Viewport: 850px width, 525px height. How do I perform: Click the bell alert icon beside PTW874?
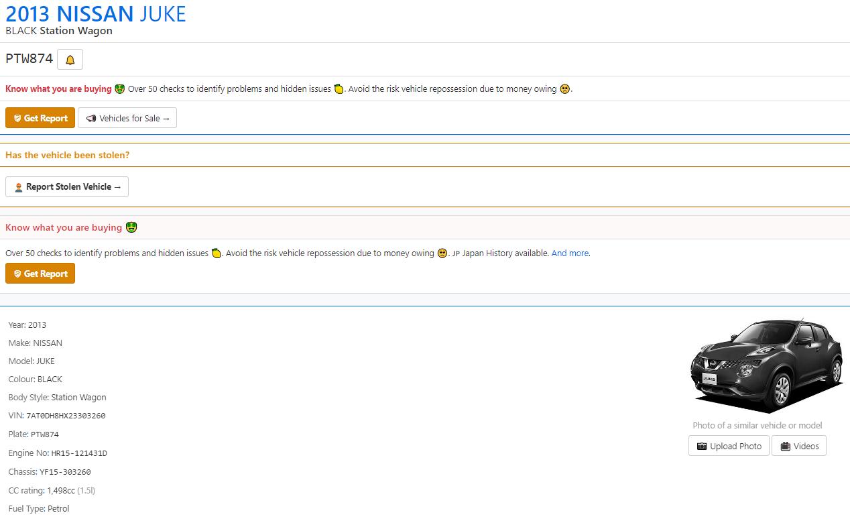(70, 60)
